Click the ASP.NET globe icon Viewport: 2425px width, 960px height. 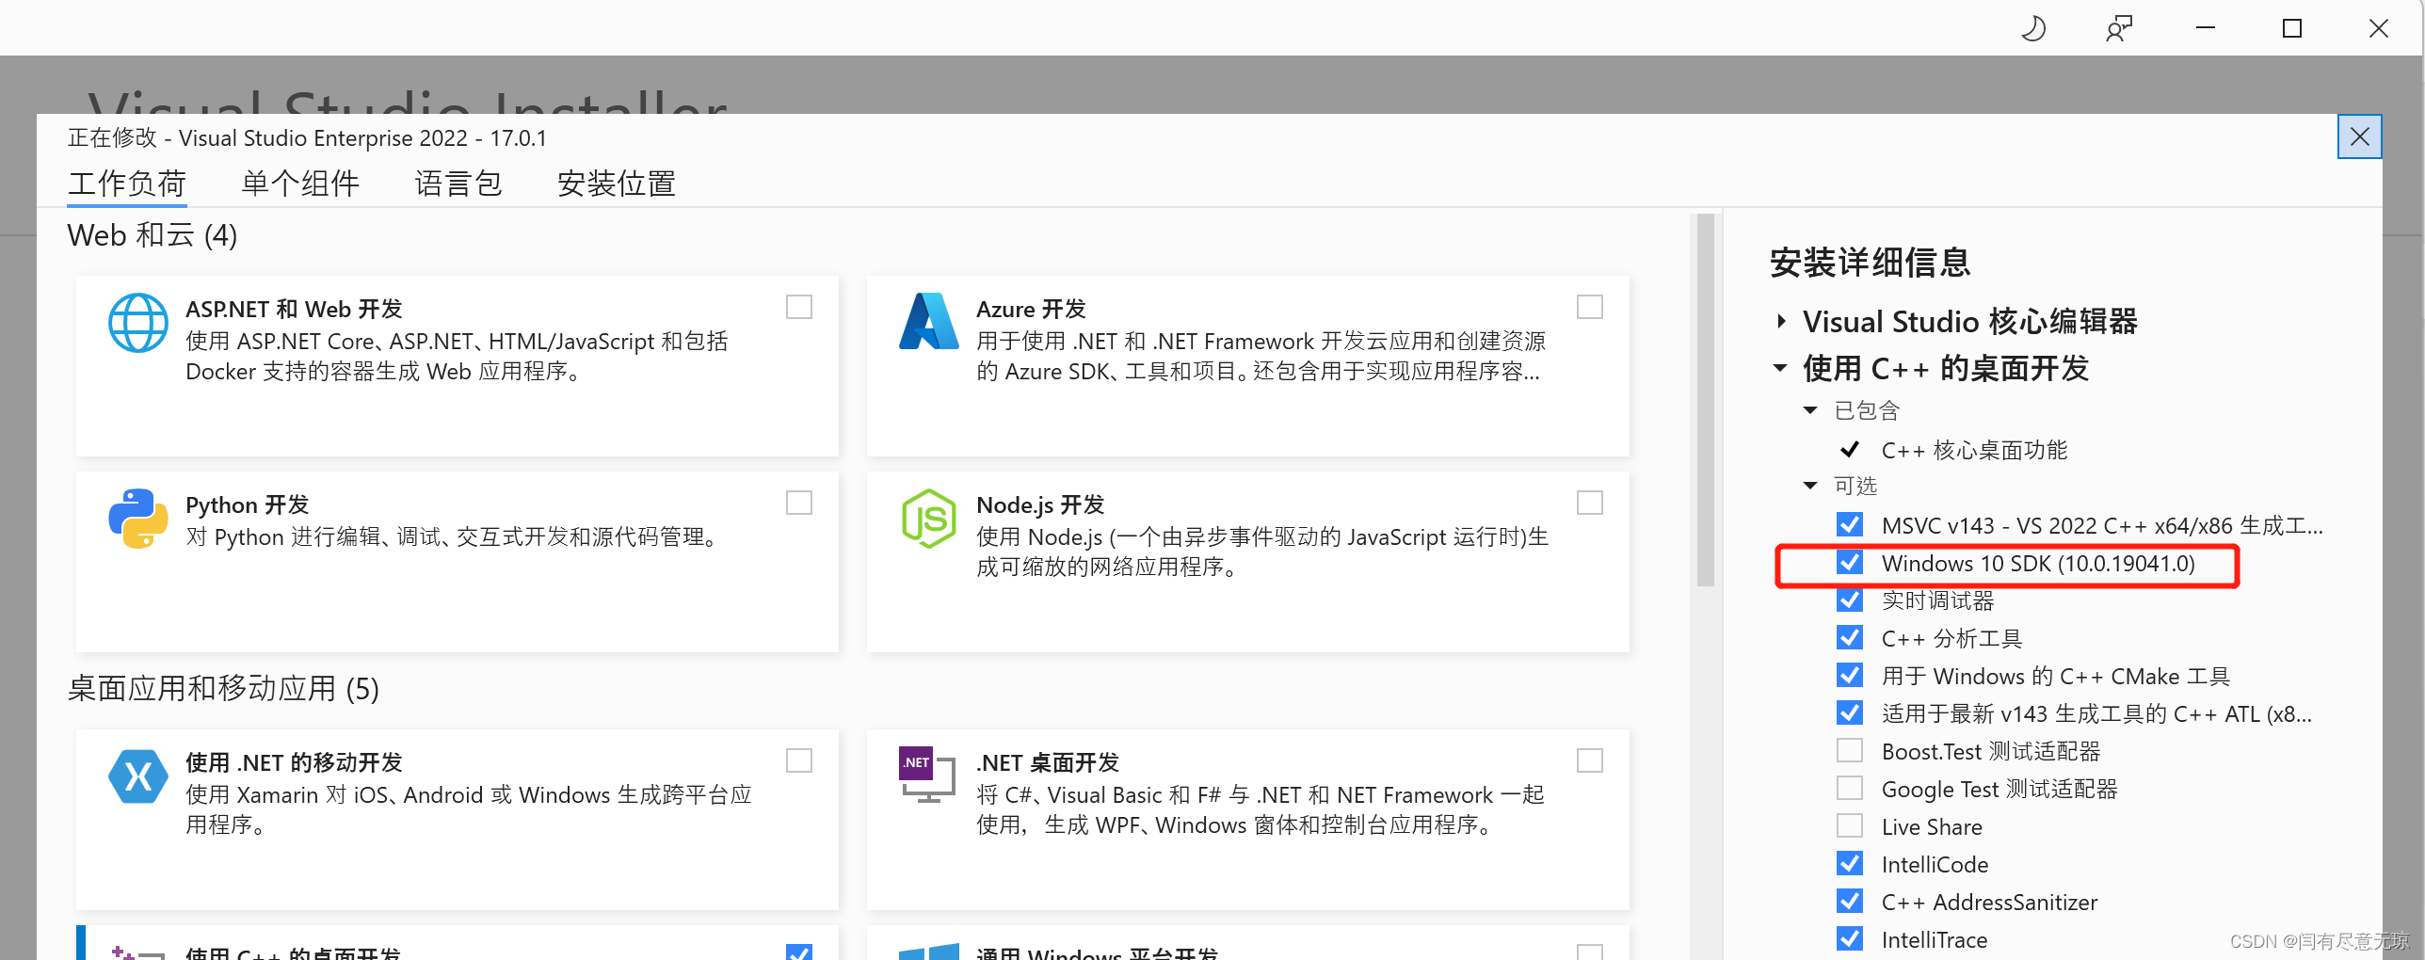pyautogui.click(x=137, y=323)
